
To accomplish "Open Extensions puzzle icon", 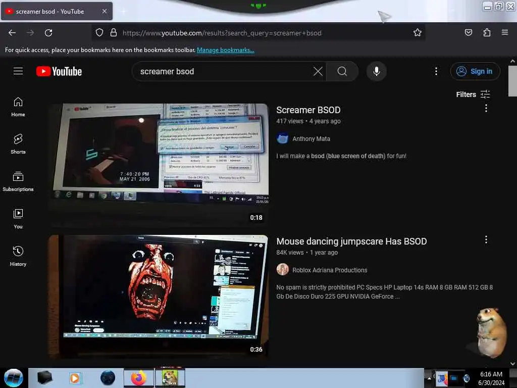I will point(487,33).
